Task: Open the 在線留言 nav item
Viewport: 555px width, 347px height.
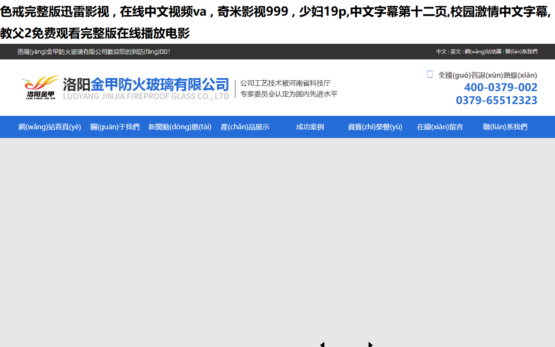Action: click(x=440, y=127)
